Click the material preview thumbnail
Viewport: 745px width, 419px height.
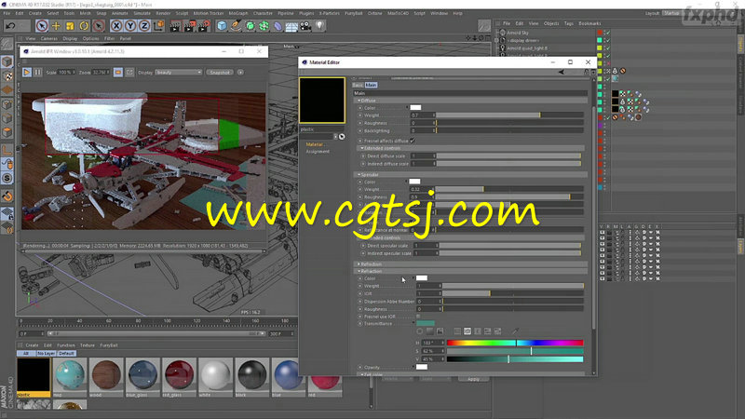coord(322,101)
